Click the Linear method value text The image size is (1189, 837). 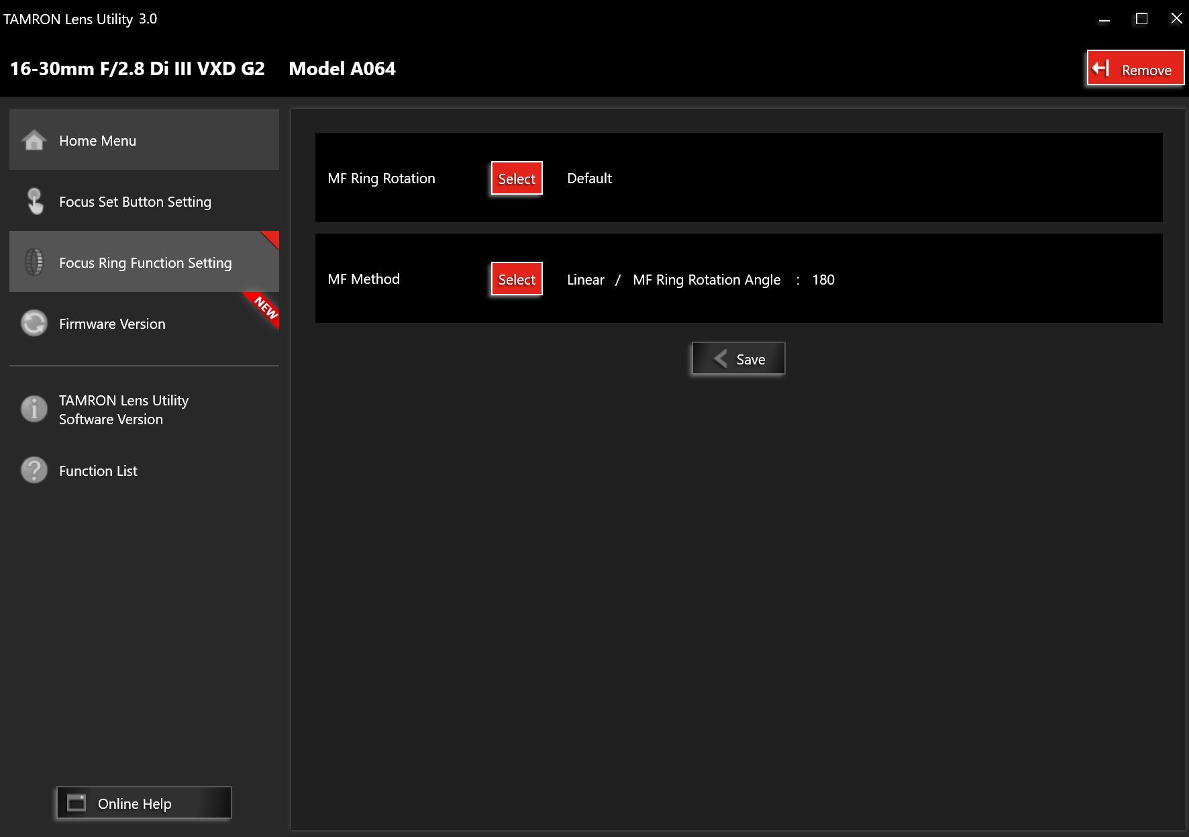tap(586, 279)
